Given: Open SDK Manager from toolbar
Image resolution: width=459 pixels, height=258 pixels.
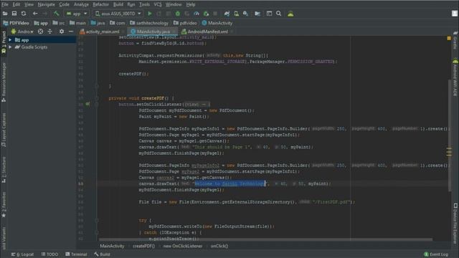Looking at the screenshot, I should coord(245,14).
